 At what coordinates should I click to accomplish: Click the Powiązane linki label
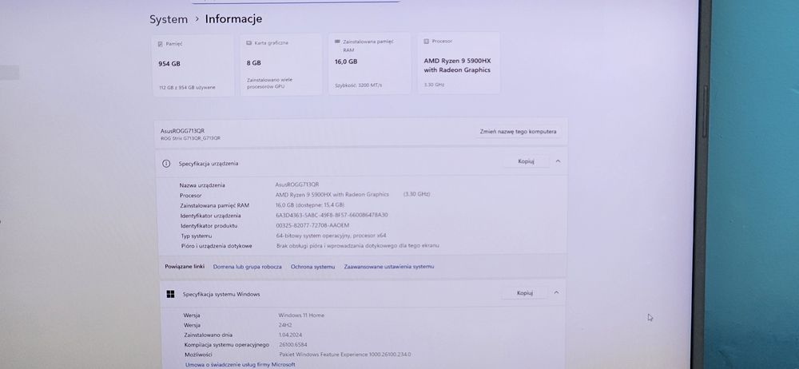(185, 267)
